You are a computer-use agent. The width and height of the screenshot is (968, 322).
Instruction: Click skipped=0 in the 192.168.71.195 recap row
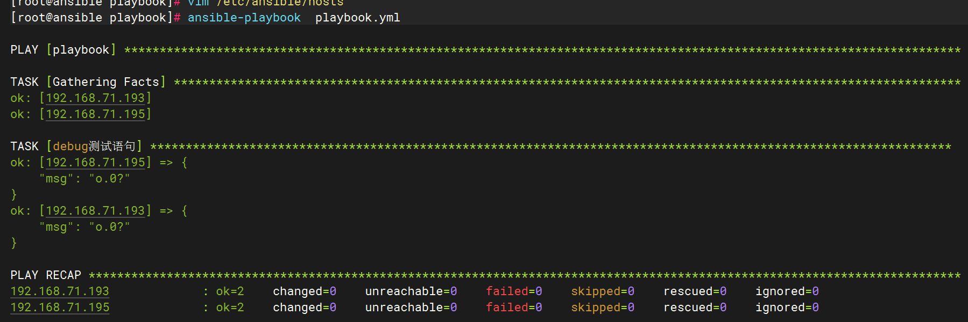coord(603,308)
